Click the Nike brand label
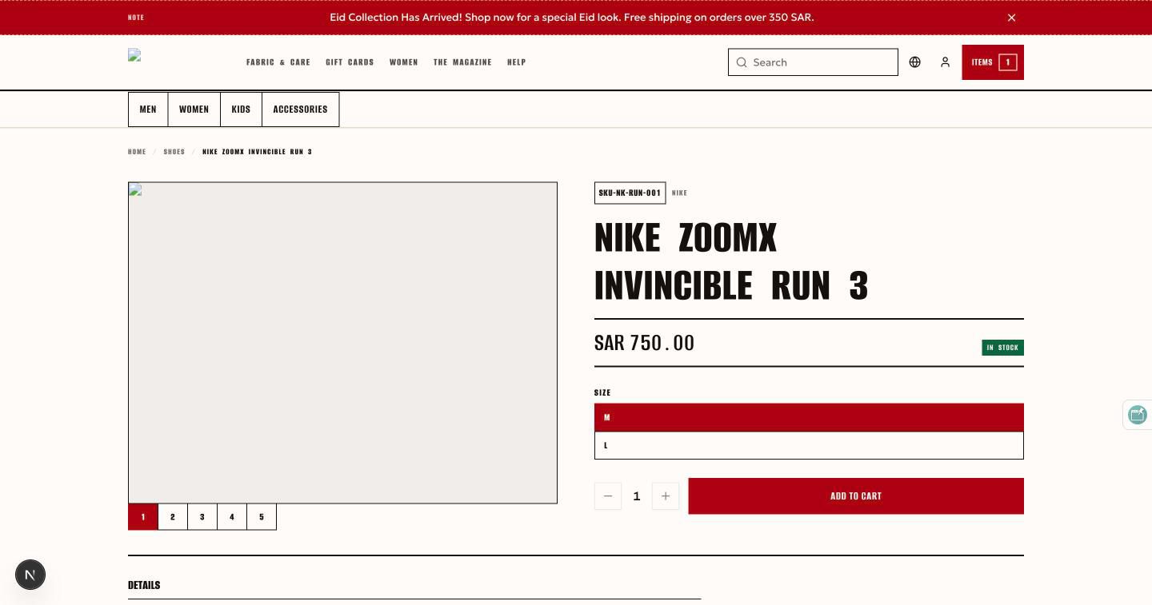The width and height of the screenshot is (1152, 605). tap(679, 193)
